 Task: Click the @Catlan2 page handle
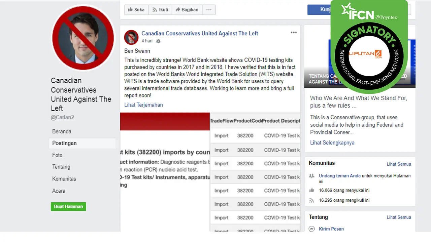[62, 117]
